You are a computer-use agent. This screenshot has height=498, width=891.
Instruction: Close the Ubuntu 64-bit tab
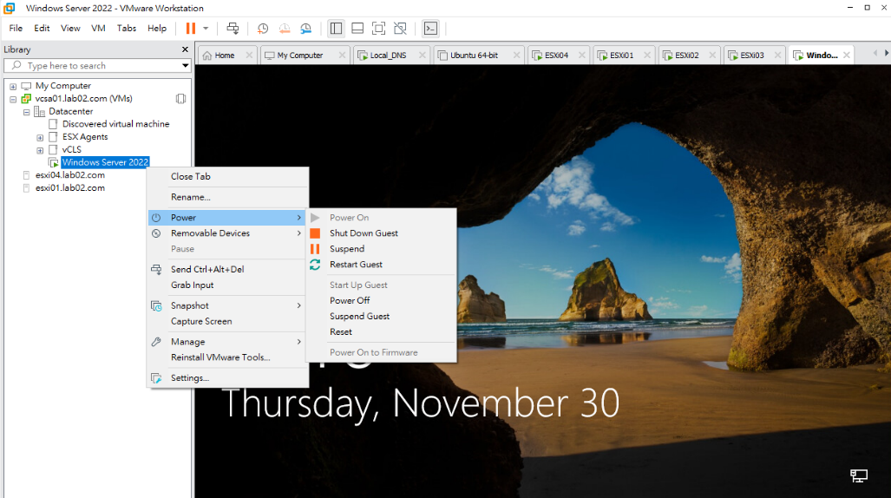[516, 56]
